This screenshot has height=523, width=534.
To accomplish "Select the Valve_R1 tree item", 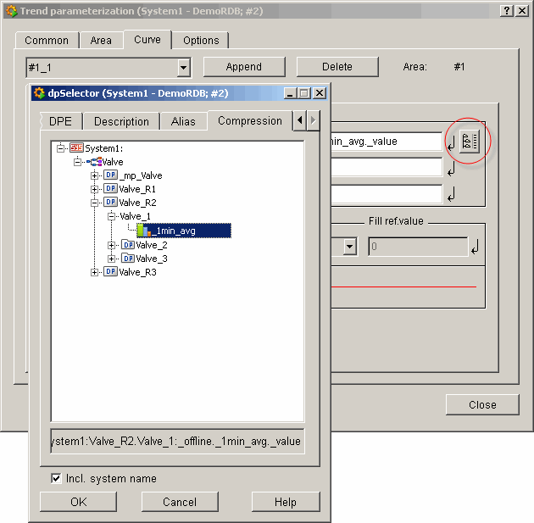I will tap(137, 189).
